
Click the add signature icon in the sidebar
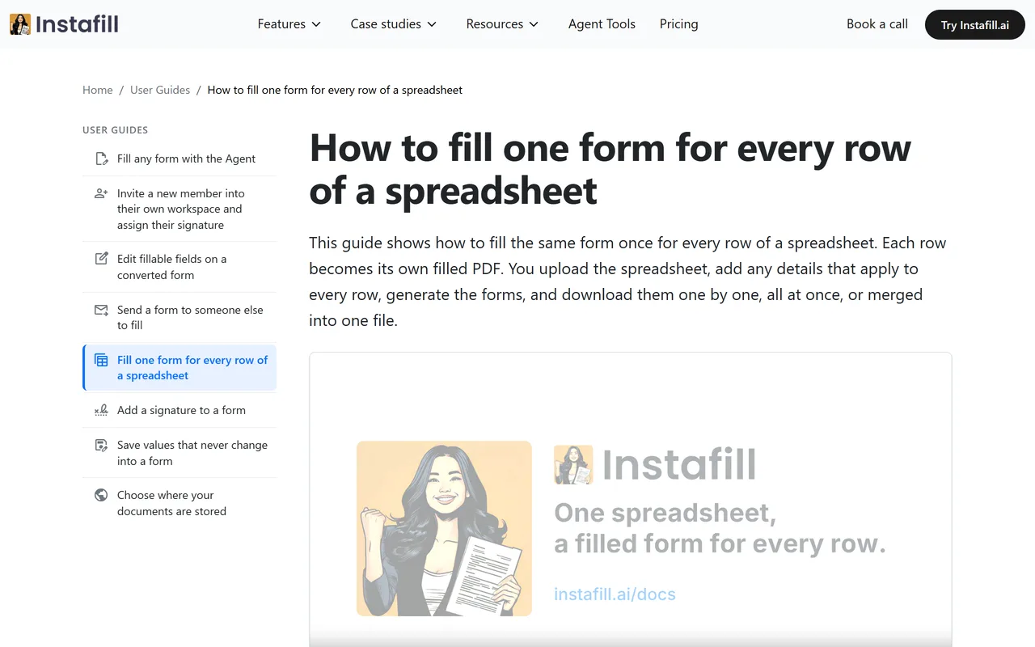[101, 410]
